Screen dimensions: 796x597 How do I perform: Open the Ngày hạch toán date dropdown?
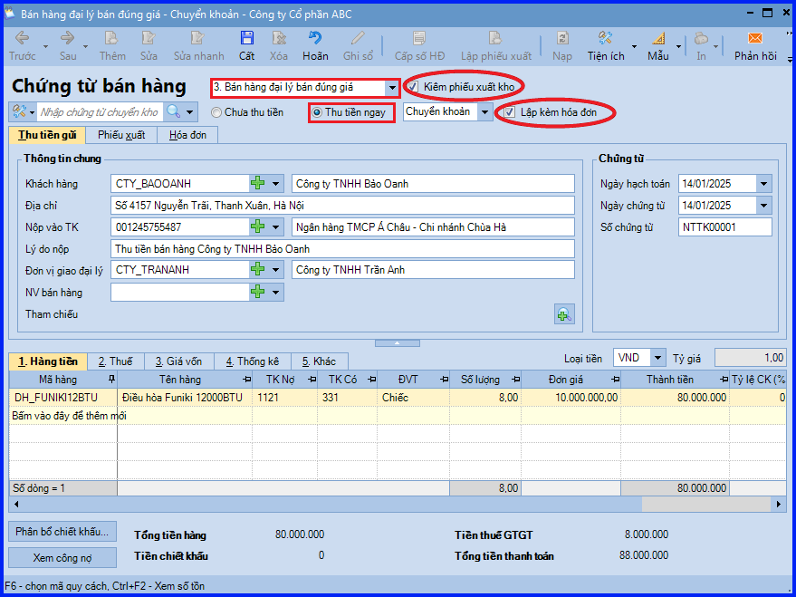pos(763,184)
